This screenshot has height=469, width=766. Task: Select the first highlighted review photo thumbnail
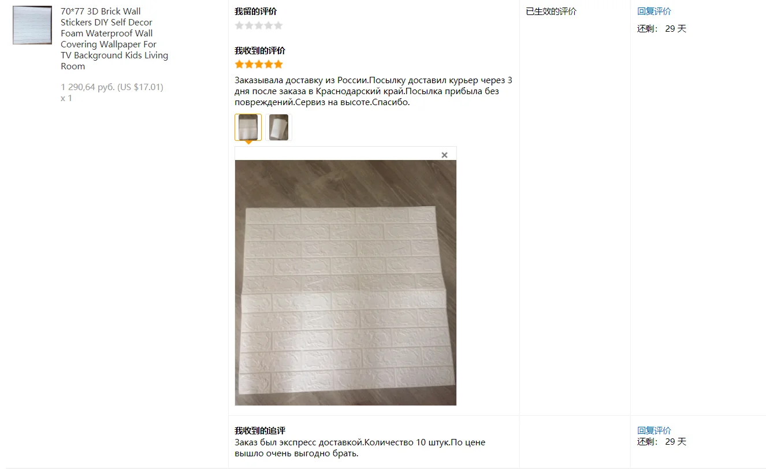pyautogui.click(x=248, y=127)
